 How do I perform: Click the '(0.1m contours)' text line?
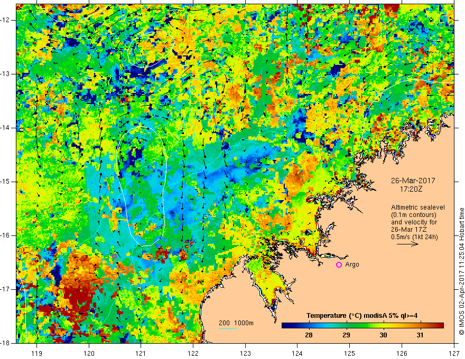(x=413, y=215)
